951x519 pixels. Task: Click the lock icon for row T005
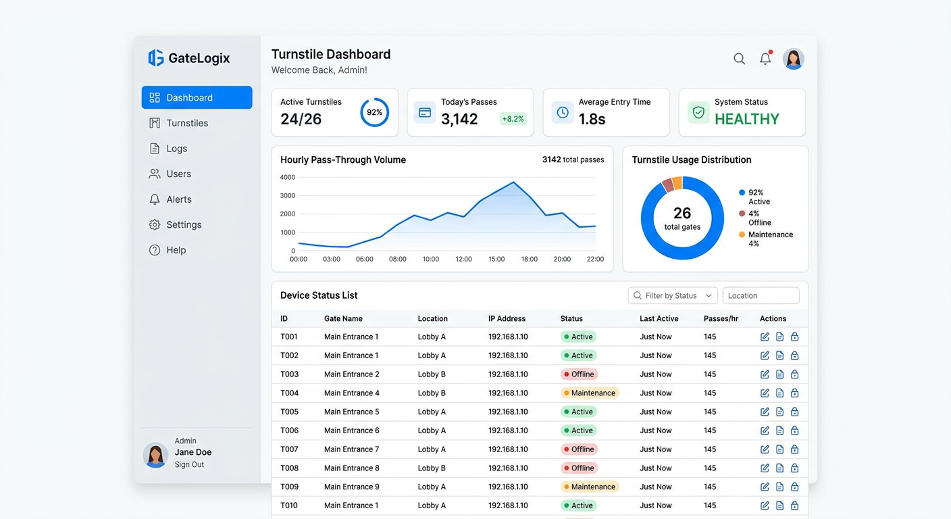[x=794, y=412]
